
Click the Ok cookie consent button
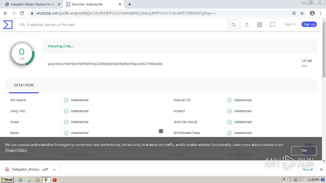click(x=304, y=150)
